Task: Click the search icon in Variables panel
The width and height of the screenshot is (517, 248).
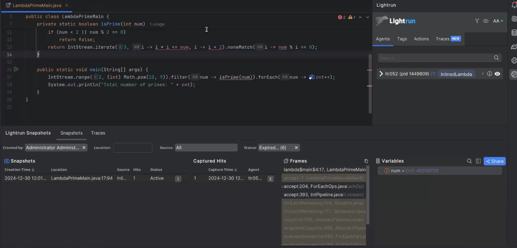Action: coord(469,161)
